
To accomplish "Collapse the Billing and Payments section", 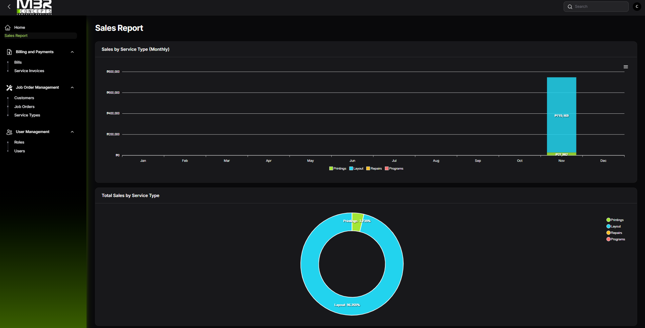I will [x=72, y=52].
